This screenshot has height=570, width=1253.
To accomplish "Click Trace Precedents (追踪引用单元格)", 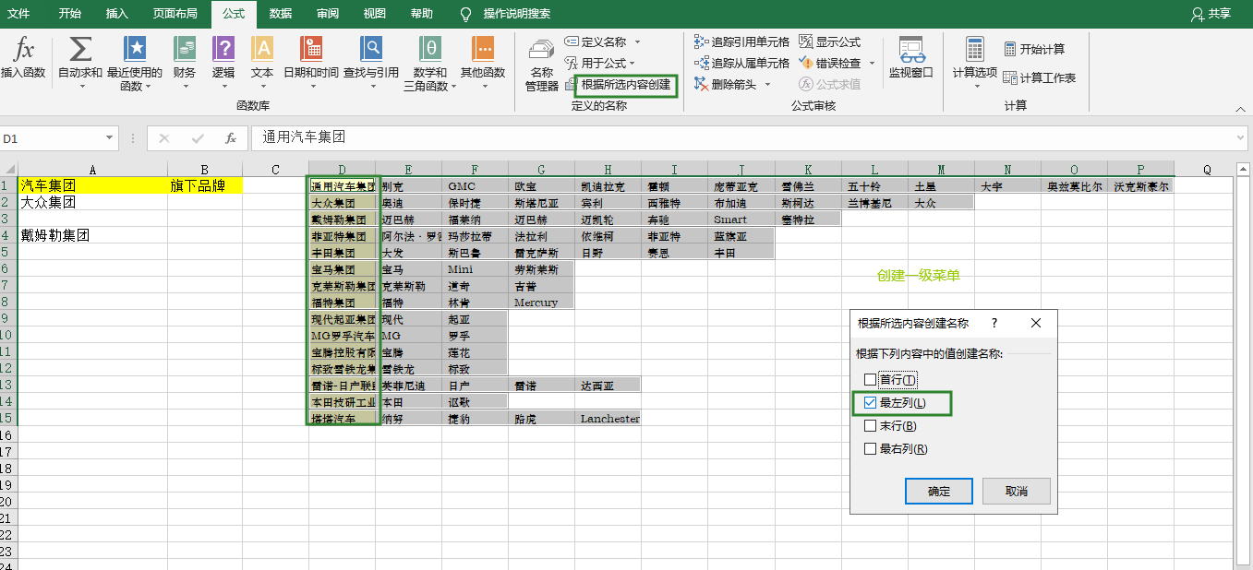I will 741,42.
